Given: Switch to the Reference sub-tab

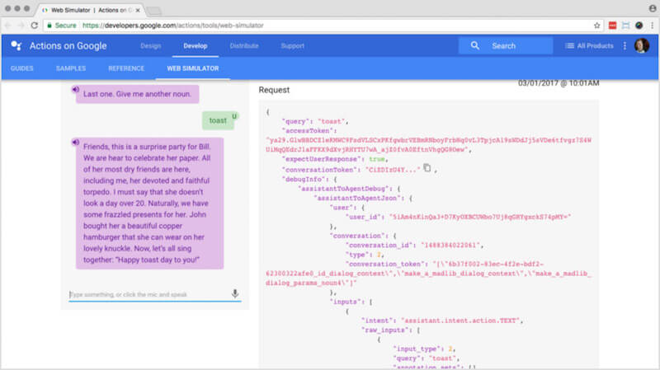Looking at the screenshot, I should click(x=126, y=68).
